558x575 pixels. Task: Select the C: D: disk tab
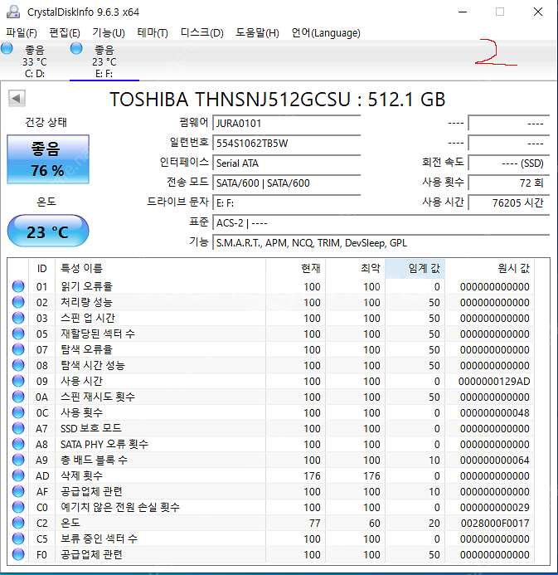(x=35, y=61)
